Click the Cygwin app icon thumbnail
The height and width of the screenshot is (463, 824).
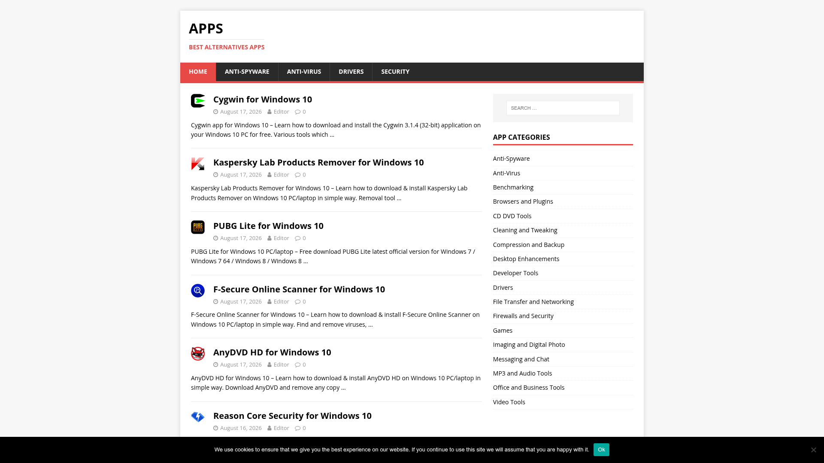point(198,101)
